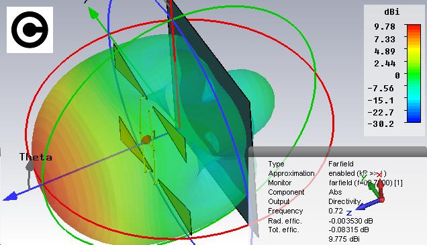Click the 9.775 dBi peak value text
The image size is (427, 245).
pos(344,239)
